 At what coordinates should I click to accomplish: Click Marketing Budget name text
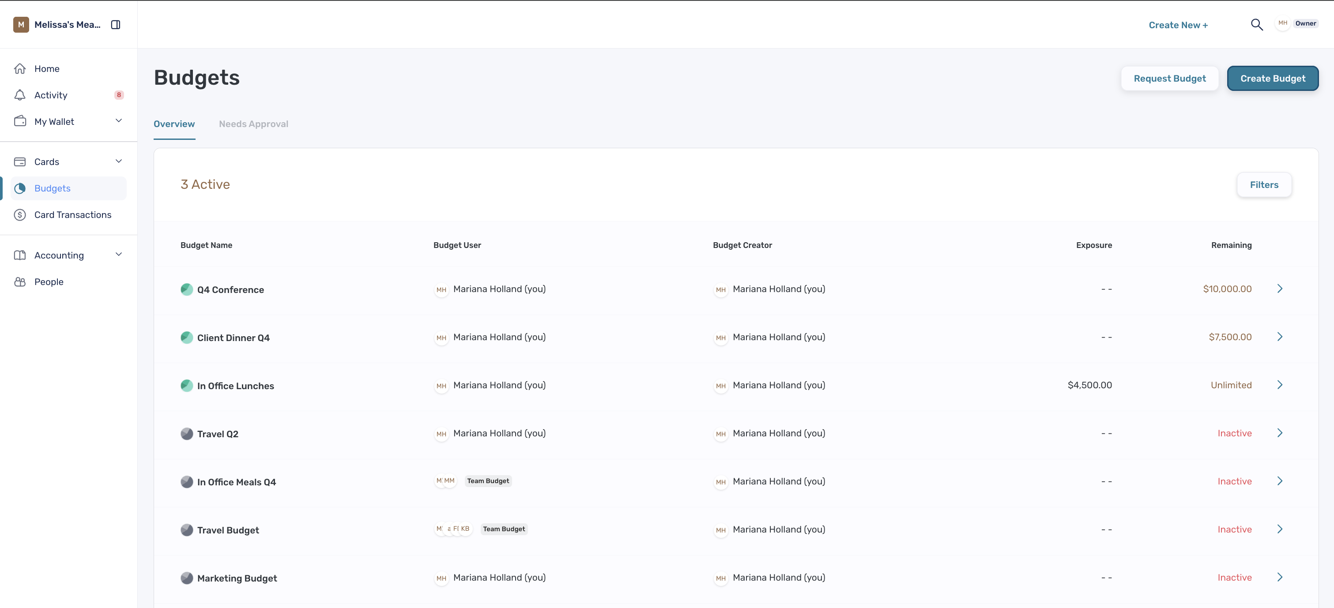point(237,578)
